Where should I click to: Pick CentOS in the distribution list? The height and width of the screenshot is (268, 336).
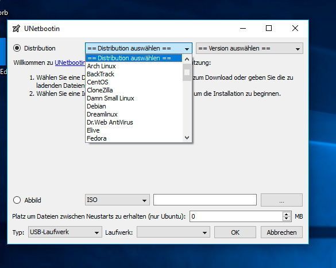point(134,82)
